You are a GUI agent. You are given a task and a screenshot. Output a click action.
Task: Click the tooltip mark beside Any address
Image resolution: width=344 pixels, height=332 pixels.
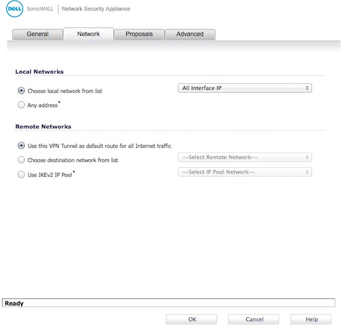pyautogui.click(x=59, y=102)
